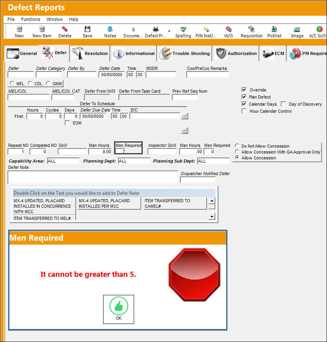327x342 pixels.
Task: Click the Planning Dept field
Action: coord(134,161)
